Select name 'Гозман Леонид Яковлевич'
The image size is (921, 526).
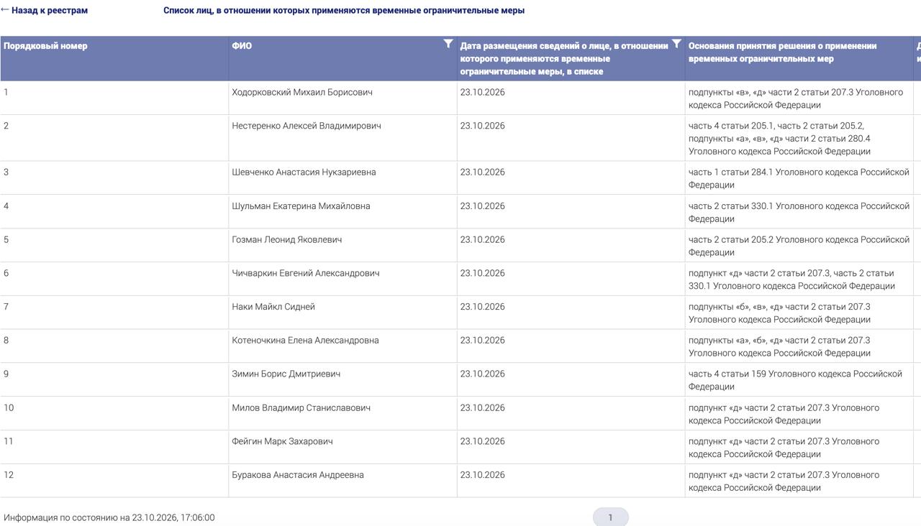(x=287, y=240)
